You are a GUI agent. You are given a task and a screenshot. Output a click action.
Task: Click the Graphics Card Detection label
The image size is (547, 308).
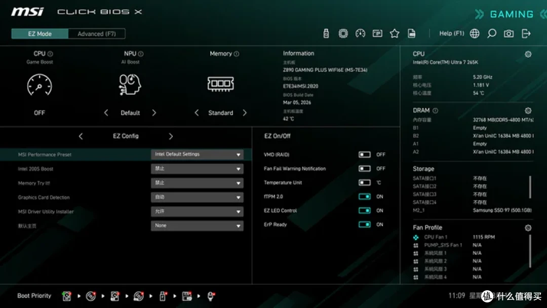44,198
